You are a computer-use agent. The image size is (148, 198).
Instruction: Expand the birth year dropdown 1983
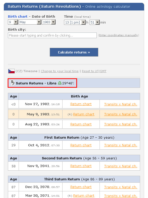click(49, 22)
